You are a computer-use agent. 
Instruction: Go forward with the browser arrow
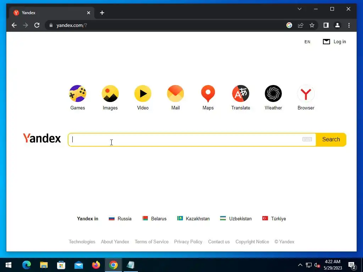(x=26, y=25)
